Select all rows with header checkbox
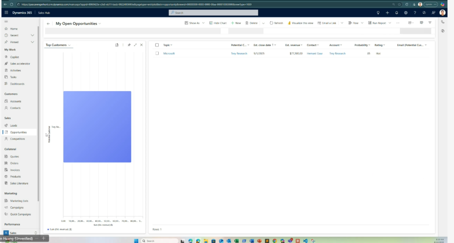Image resolution: width=454 pixels, height=243 pixels. click(x=157, y=45)
